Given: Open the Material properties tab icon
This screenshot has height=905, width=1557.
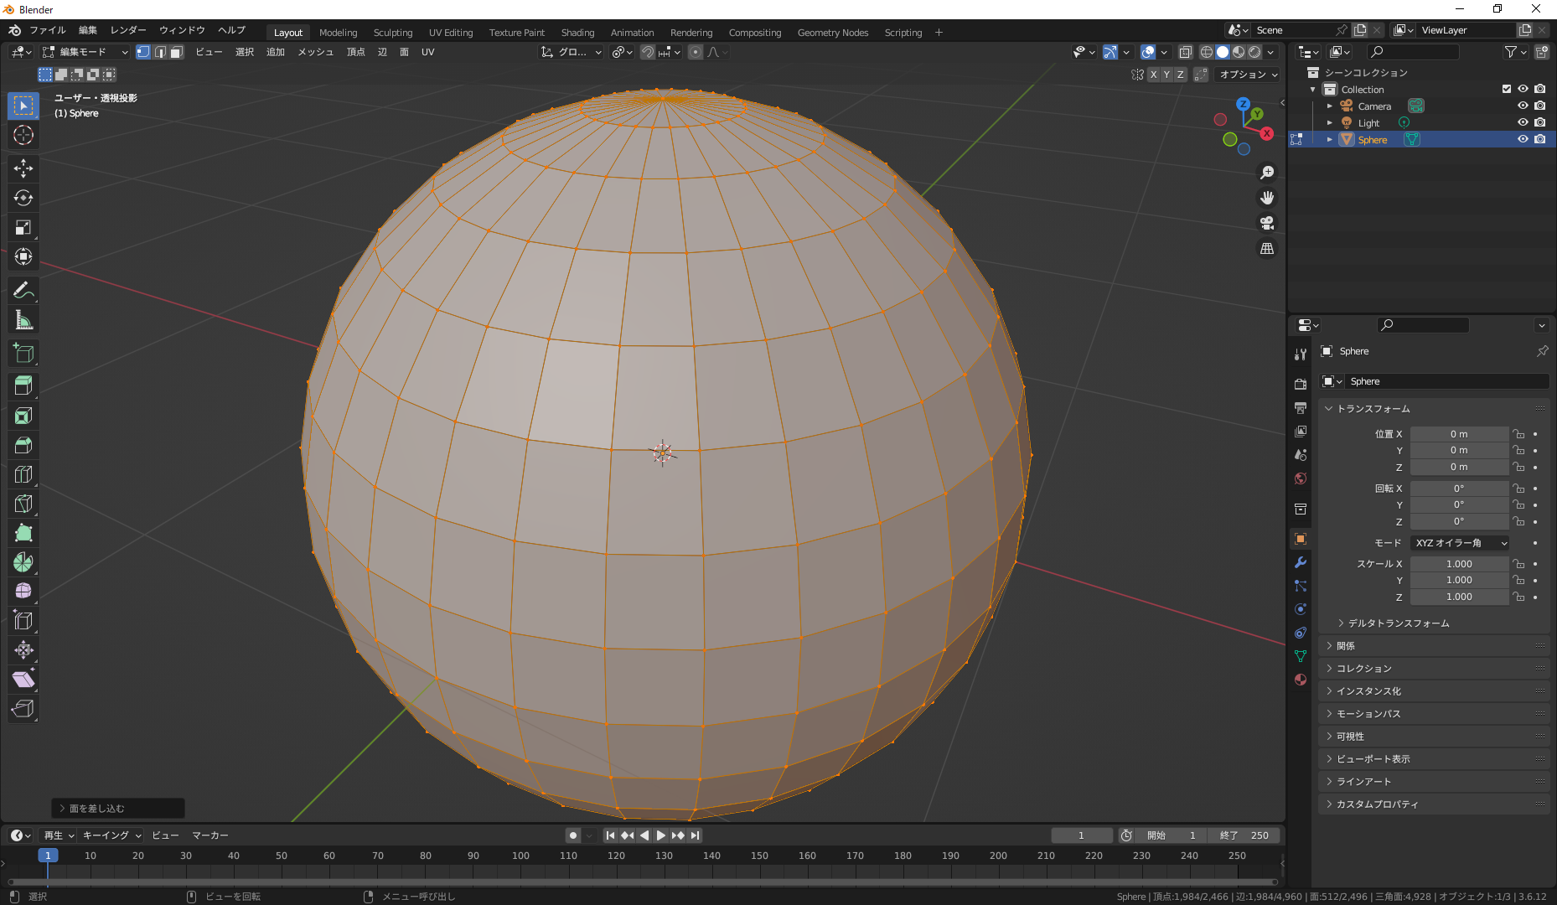Looking at the screenshot, I should click(1301, 680).
